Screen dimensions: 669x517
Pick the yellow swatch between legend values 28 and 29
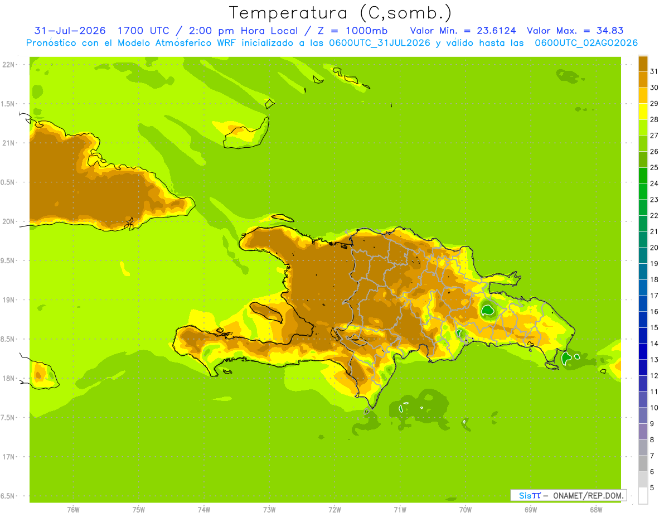click(643, 112)
